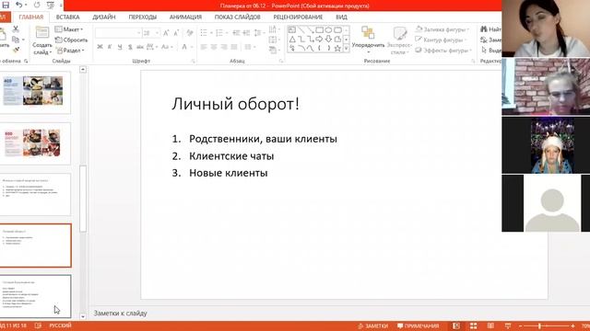This screenshot has width=590, height=331.
Task: Pick the five-point star shape
Action: (337, 48)
